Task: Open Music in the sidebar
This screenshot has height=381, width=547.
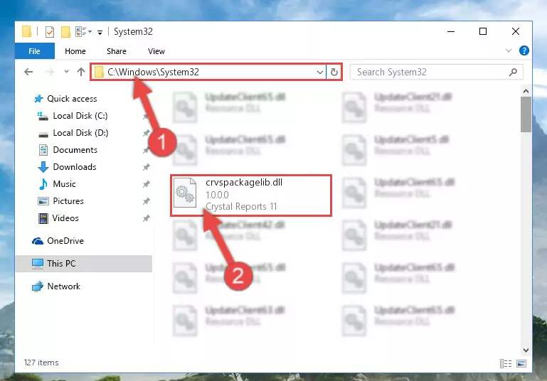Action: click(64, 184)
